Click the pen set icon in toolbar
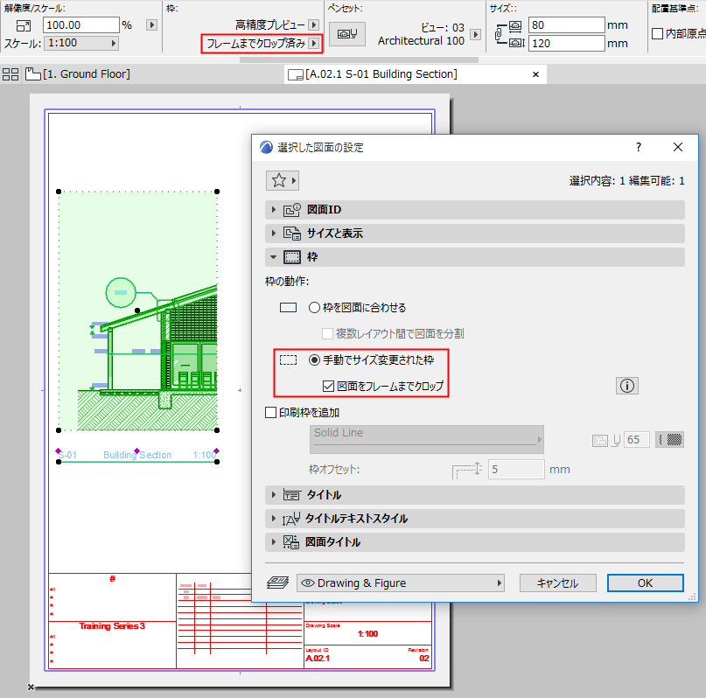This screenshot has height=698, width=706. 347,34
